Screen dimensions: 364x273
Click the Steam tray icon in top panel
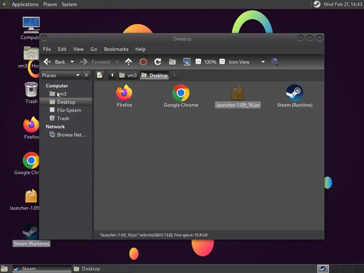[x=317, y=4]
